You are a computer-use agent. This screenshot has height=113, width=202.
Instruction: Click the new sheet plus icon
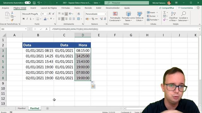point(47,108)
